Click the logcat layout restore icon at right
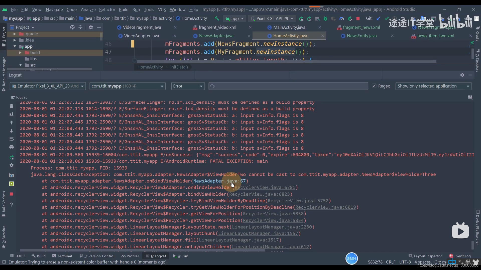The width and height of the screenshot is (481, 270). click(470, 97)
